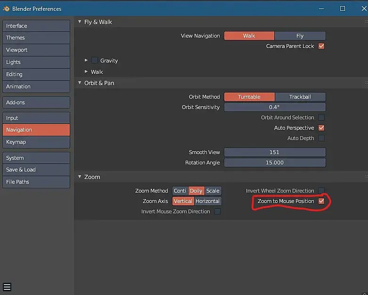Image resolution: width=368 pixels, height=295 pixels.
Task: Collapse the Orbit & Pan panel
Action: (x=80, y=83)
